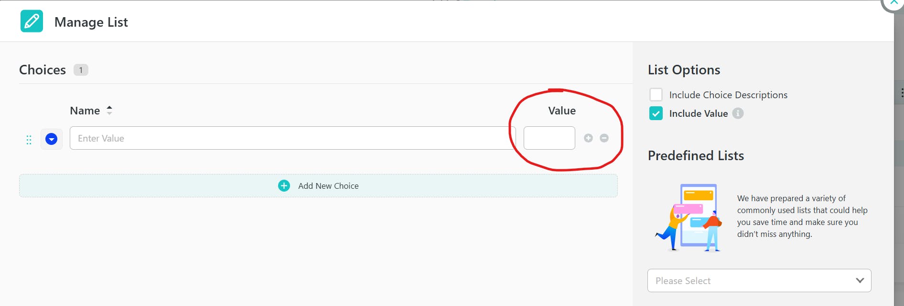Uncheck the Include Value checkbox
904x306 pixels.
pos(656,113)
